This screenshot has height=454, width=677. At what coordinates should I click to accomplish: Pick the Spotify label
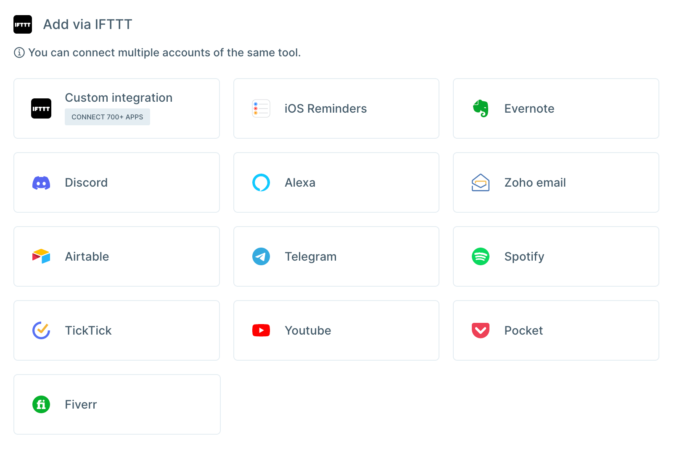tap(524, 257)
